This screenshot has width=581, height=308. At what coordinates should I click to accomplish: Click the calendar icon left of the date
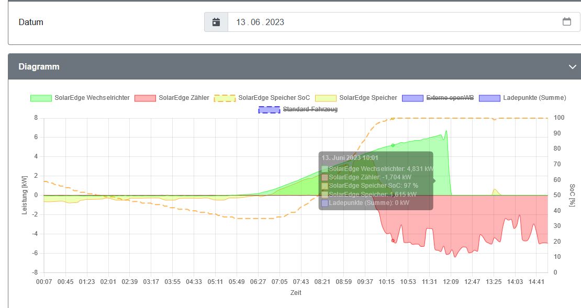click(216, 22)
